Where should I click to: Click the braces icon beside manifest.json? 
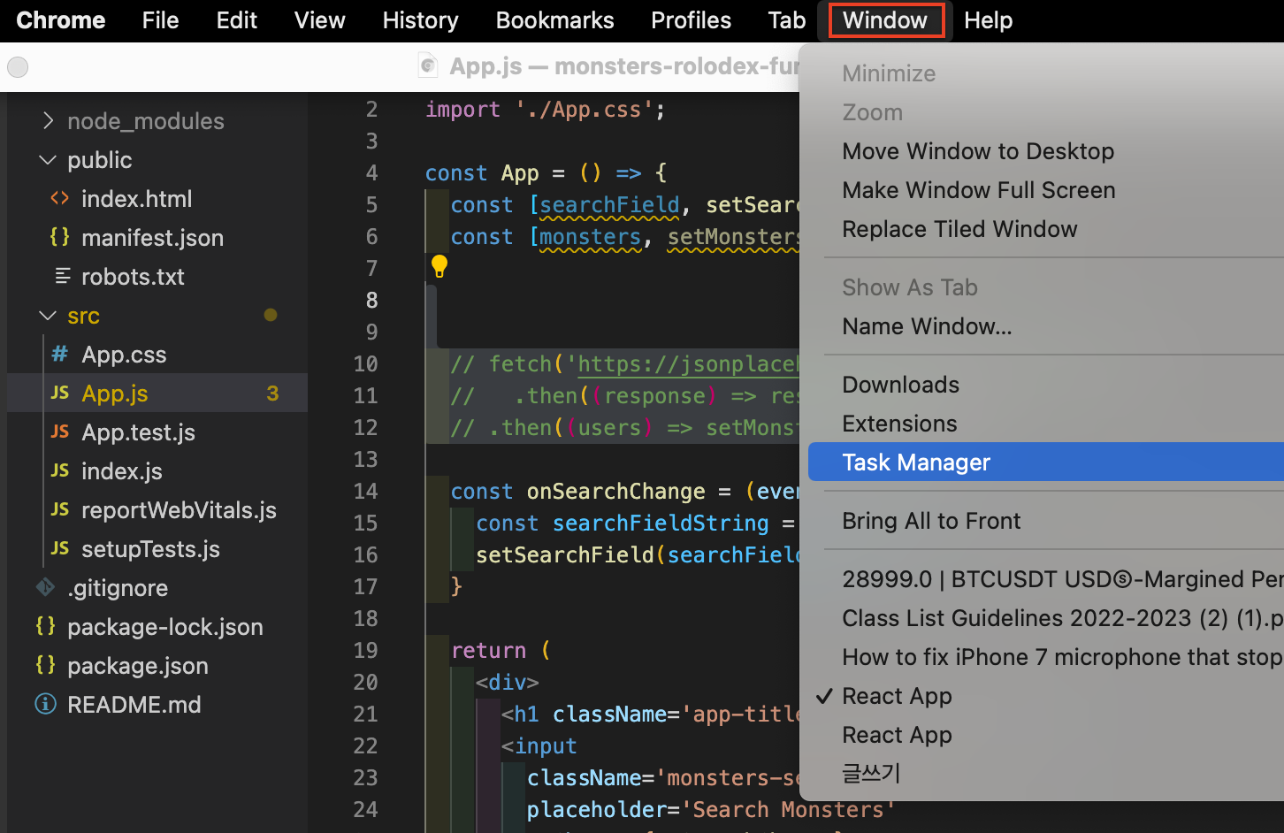[59, 237]
